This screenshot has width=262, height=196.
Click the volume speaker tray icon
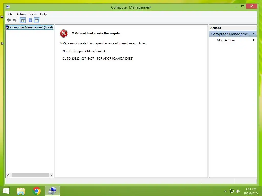click(x=238, y=191)
